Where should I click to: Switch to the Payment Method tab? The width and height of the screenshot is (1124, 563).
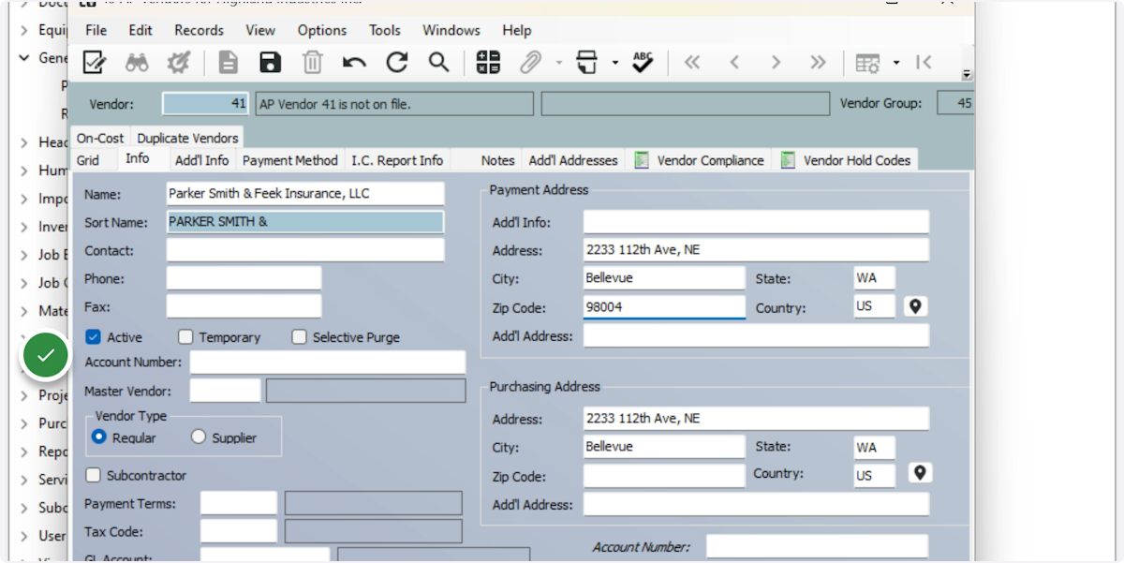coord(290,160)
